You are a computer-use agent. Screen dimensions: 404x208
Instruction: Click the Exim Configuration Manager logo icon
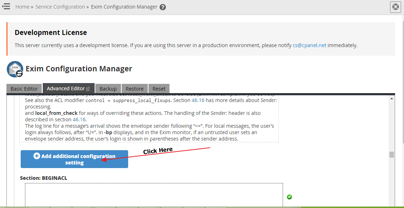click(x=15, y=69)
